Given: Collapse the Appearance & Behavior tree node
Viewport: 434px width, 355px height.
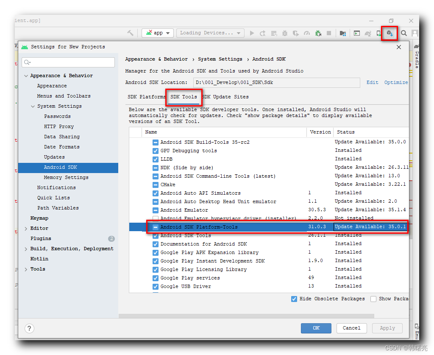Looking at the screenshot, I should tap(26, 75).
